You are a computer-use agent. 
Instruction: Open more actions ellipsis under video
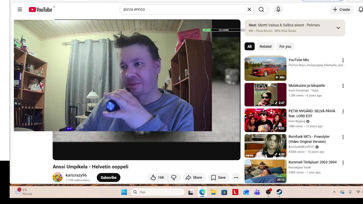pyautogui.click(x=236, y=178)
